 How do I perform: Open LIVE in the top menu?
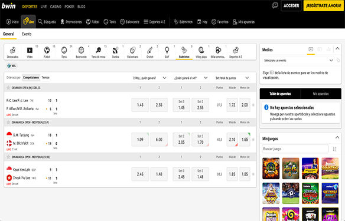point(44,6)
